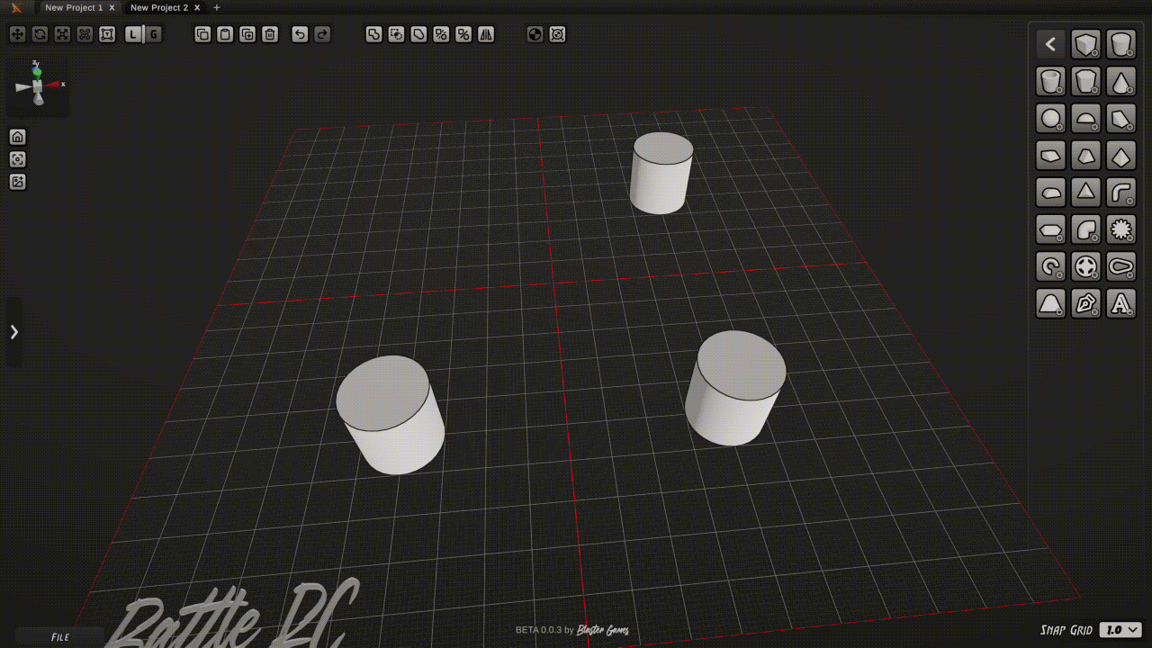Switch to the New Project 1 tab
1152x648 pixels.
pyautogui.click(x=74, y=7)
